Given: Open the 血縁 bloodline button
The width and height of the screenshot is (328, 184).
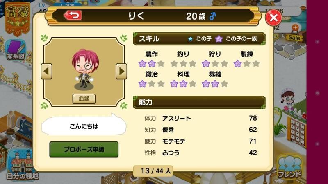Looking at the screenshot, I should [84, 99].
